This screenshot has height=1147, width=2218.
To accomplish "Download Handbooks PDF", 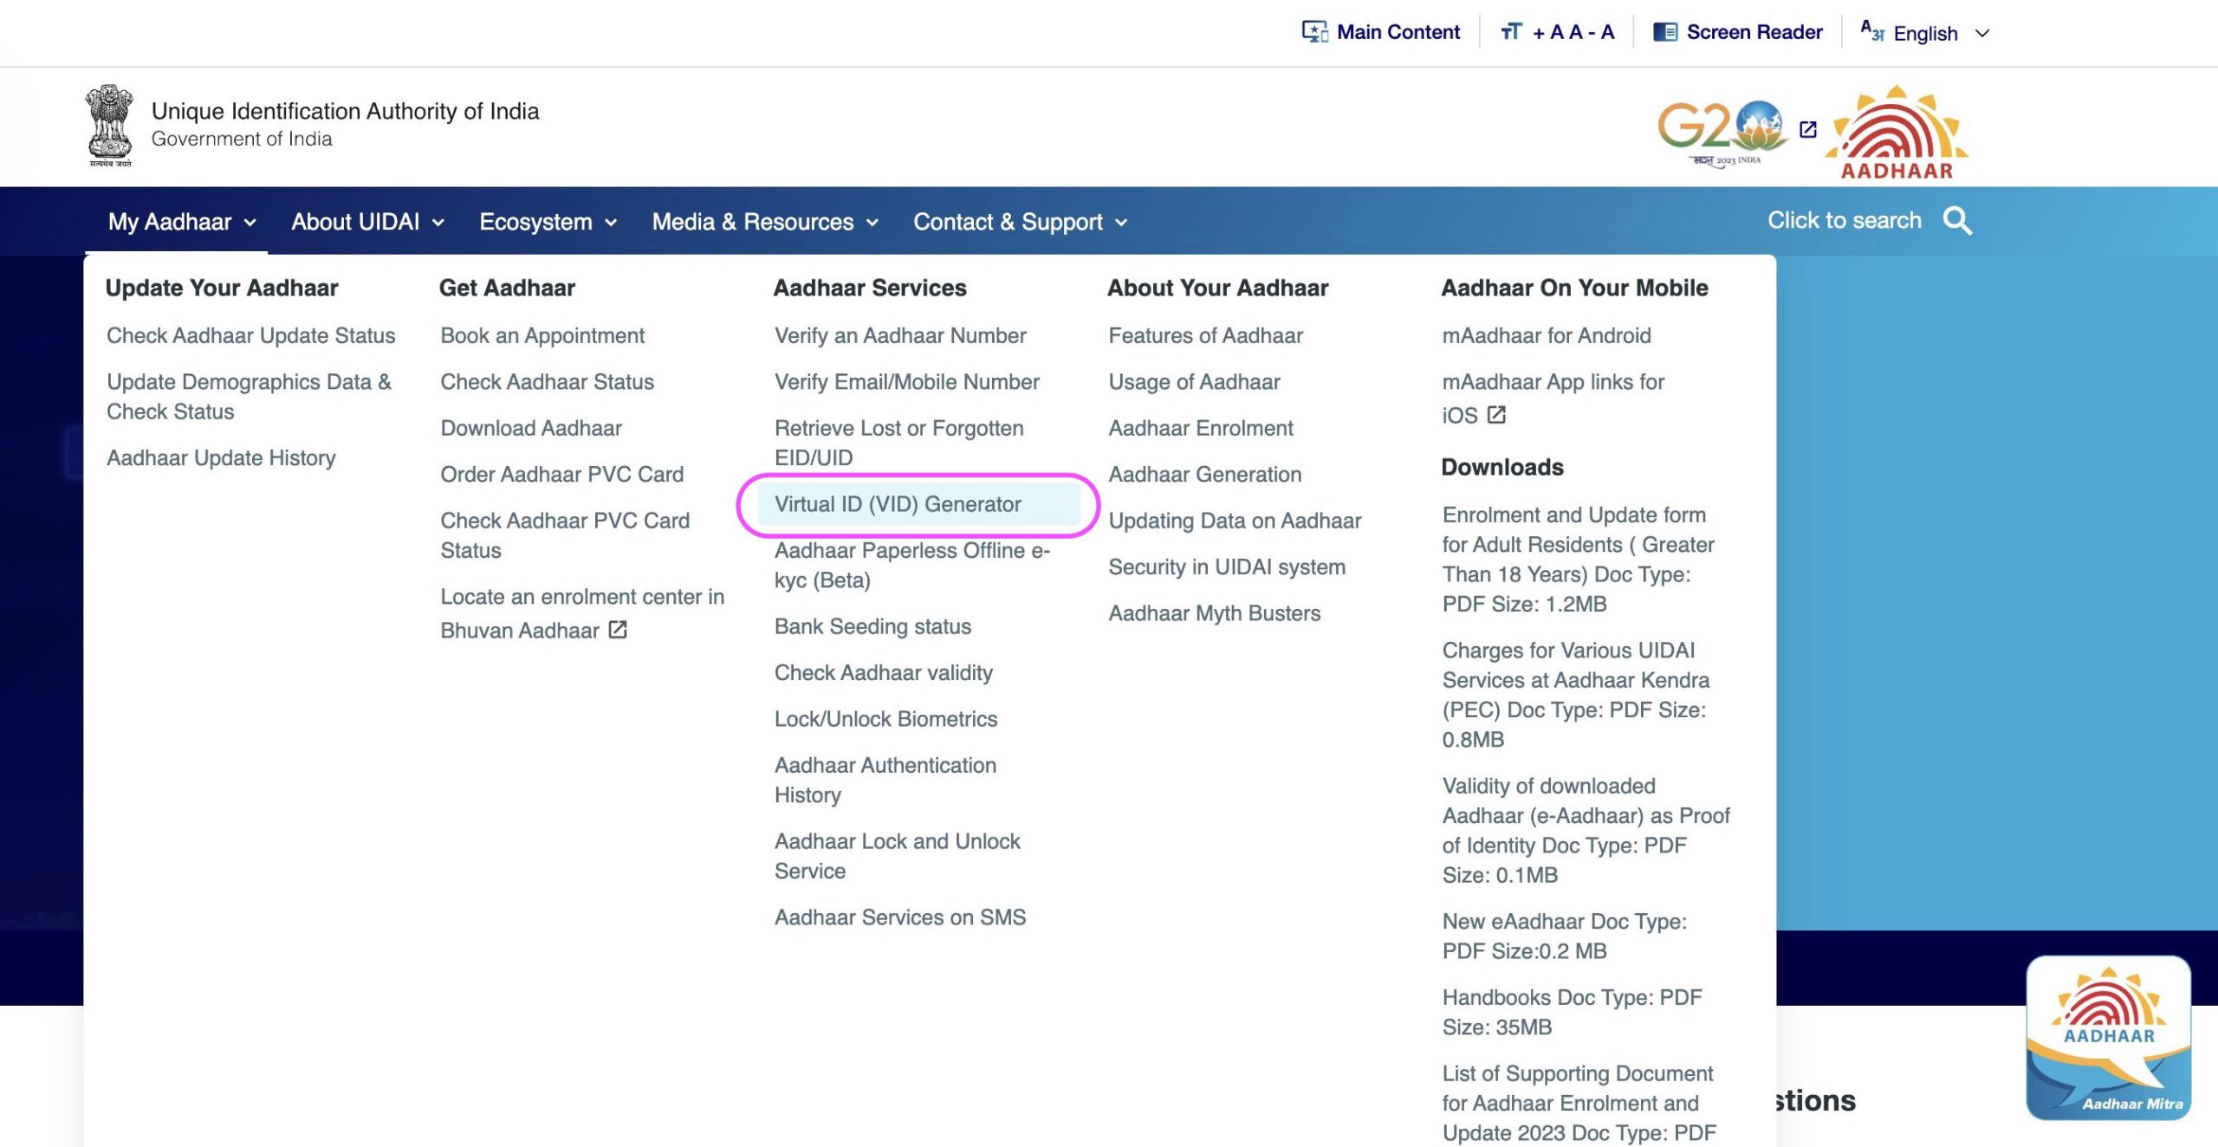I will point(1572,1012).
